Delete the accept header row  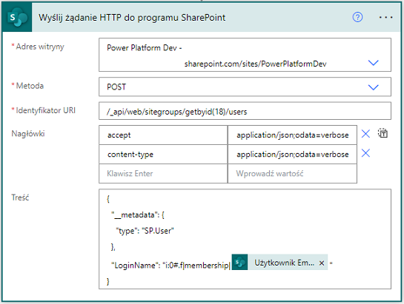pos(365,134)
